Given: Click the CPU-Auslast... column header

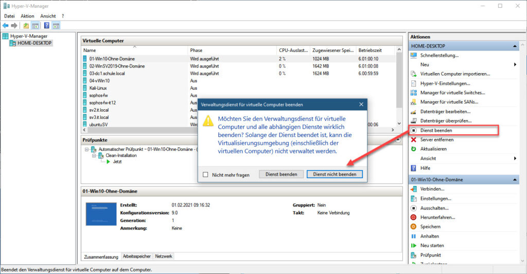Looking at the screenshot, I should click(293, 50).
